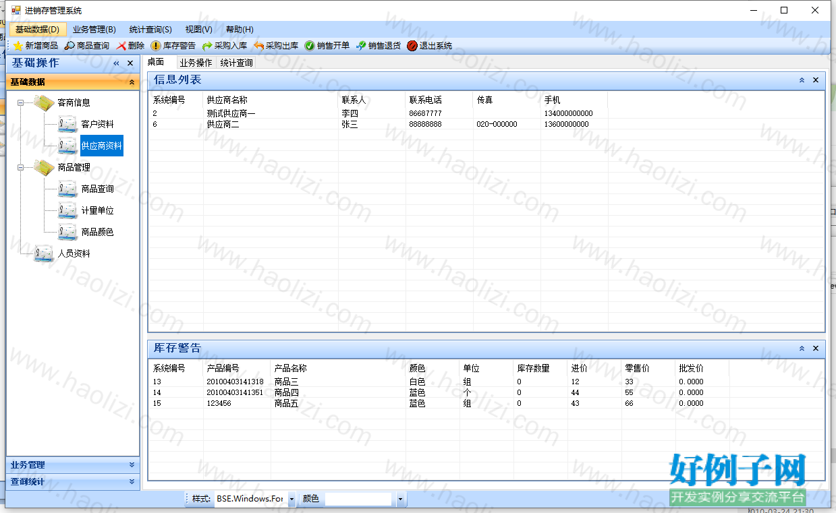Click the 样式 BSE.Windows.For combo field
The height and width of the screenshot is (513, 836).
pyautogui.click(x=250, y=500)
